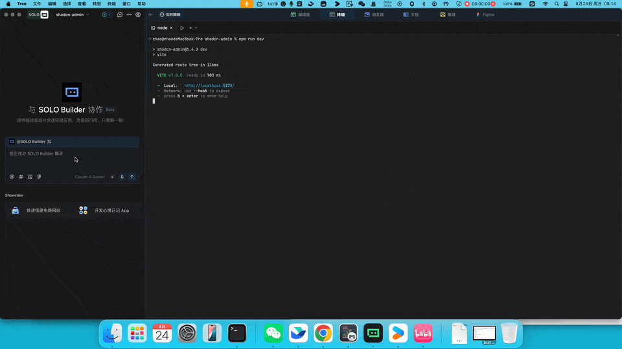Open the shadcn-admin project dropdown
Image resolution: width=622 pixels, height=349 pixels.
(72, 15)
